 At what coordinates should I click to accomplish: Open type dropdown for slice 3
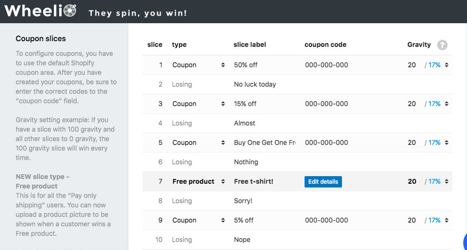[198, 104]
